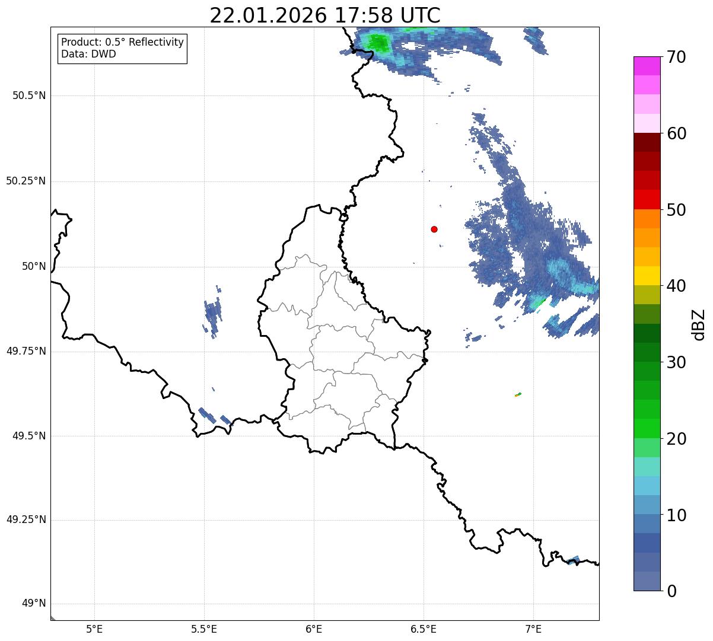Click the "49.75°N" latitude label

point(26,351)
